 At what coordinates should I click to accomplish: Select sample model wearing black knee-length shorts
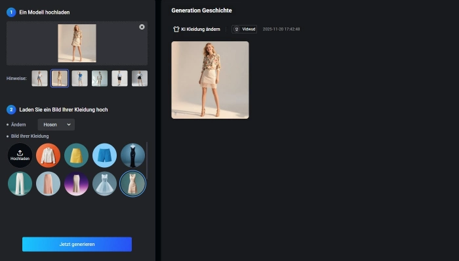click(120, 79)
